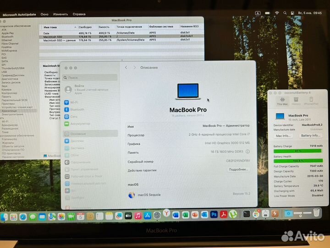Click the Battery Charge progress bar
This screenshot has width=330, height=248.
click(x=297, y=151)
